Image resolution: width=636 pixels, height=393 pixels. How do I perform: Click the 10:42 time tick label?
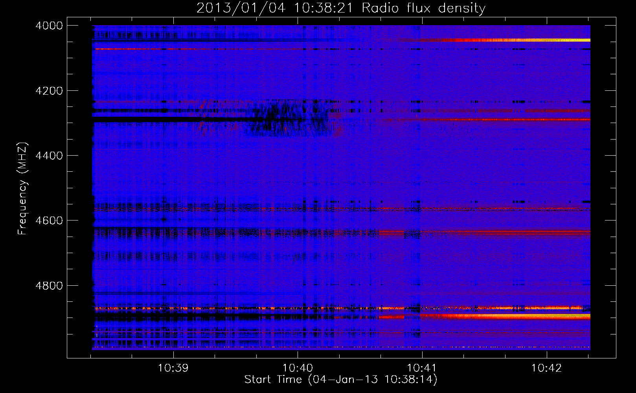coord(546,368)
